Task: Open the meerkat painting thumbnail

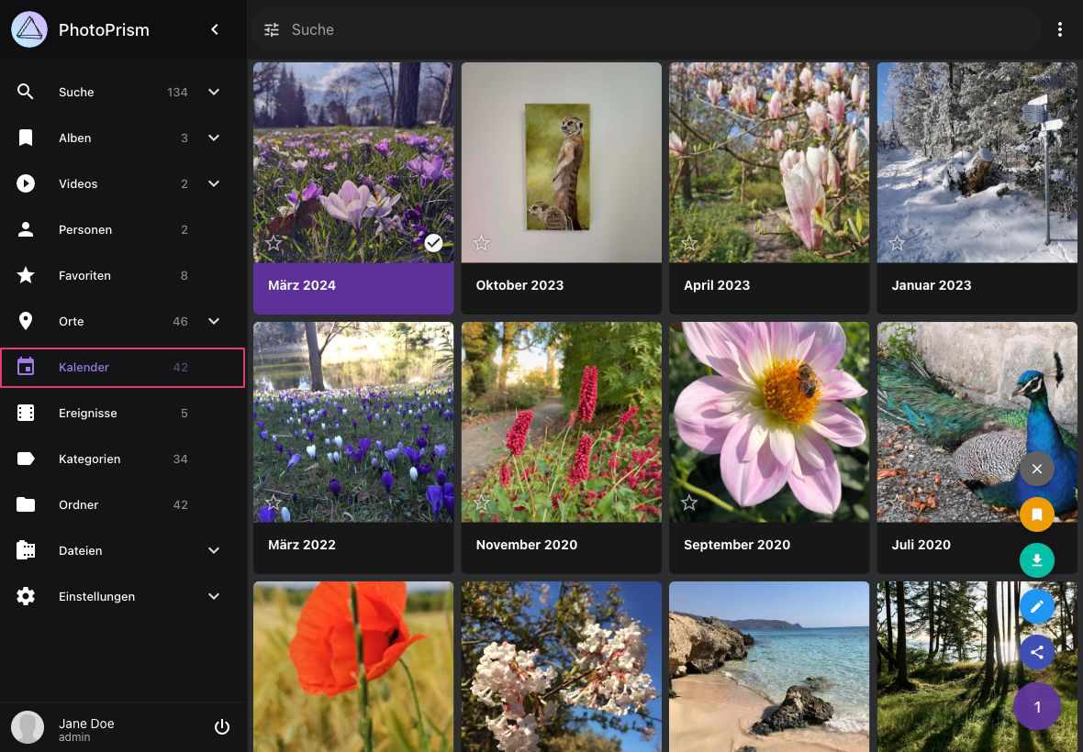Action: point(562,163)
